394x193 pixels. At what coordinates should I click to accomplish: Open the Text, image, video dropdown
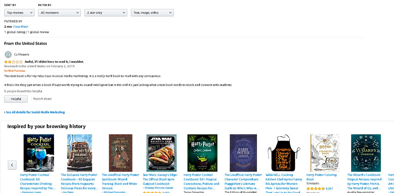pos(152,13)
